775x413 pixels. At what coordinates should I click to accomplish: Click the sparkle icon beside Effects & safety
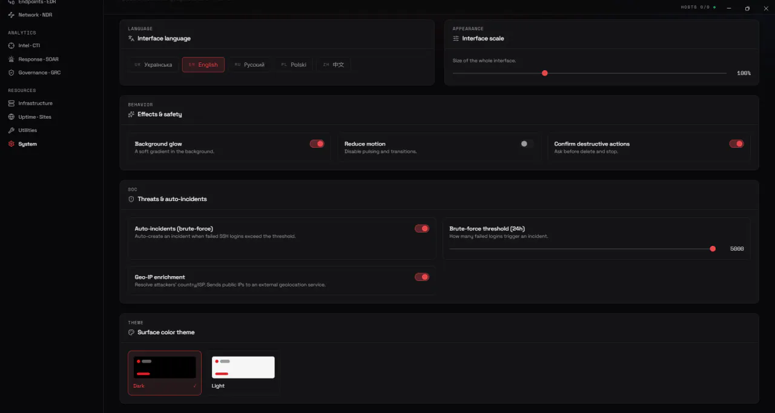coord(131,114)
